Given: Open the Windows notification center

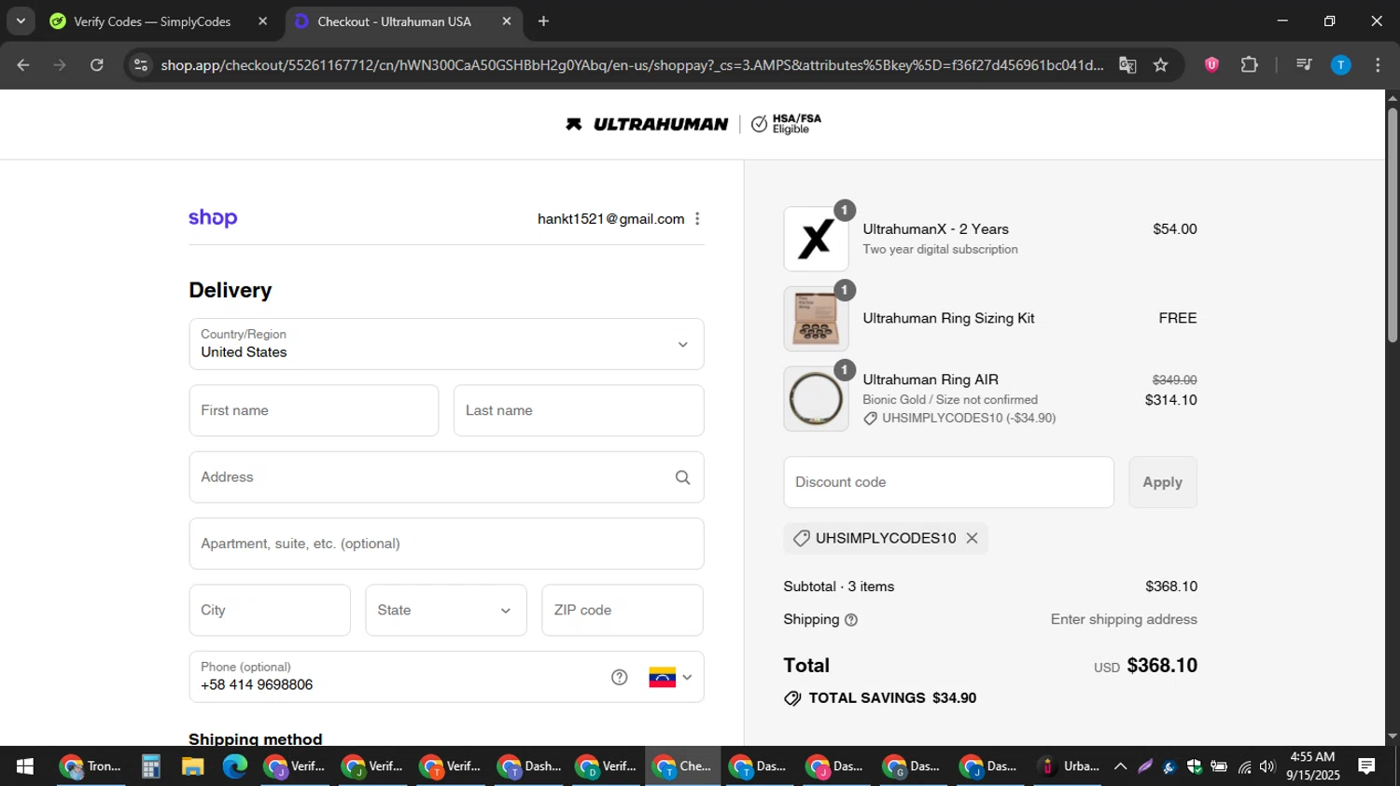Looking at the screenshot, I should tap(1366, 766).
